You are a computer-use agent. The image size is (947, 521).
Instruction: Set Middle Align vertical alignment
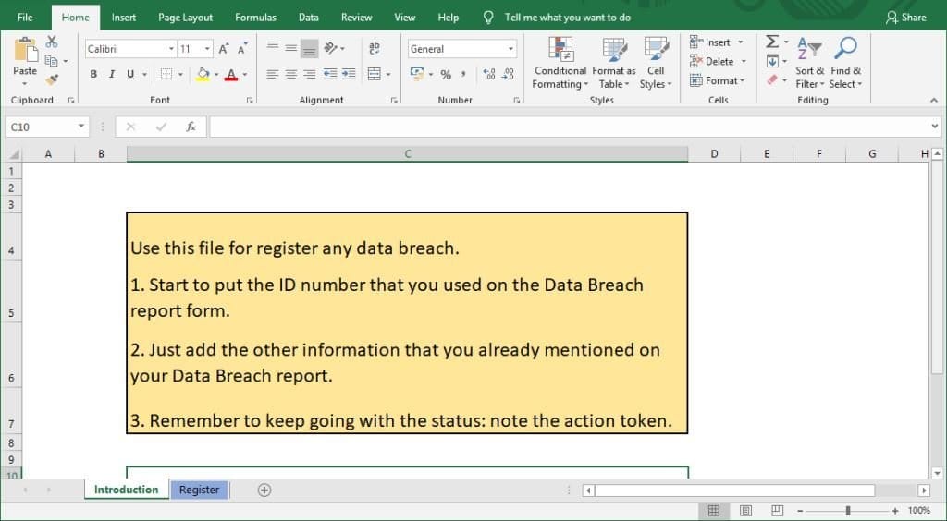291,48
